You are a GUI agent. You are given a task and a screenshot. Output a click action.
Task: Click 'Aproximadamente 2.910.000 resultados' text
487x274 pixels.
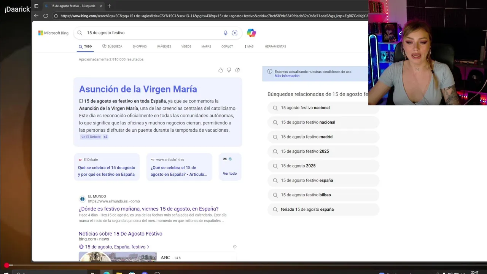click(111, 59)
